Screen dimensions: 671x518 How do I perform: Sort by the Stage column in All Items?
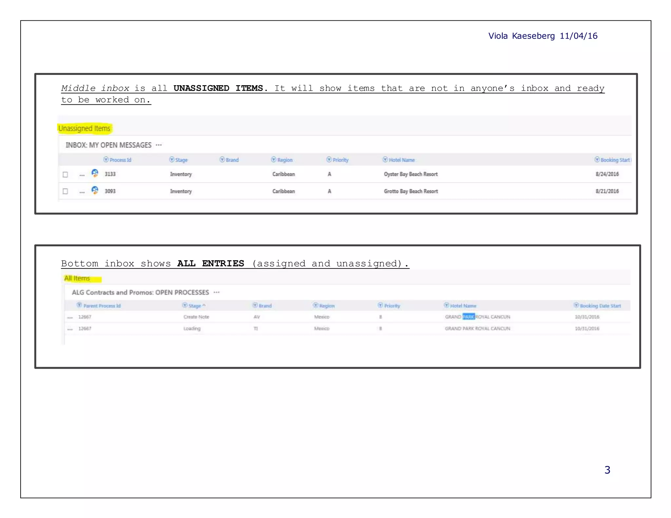tap(195, 306)
